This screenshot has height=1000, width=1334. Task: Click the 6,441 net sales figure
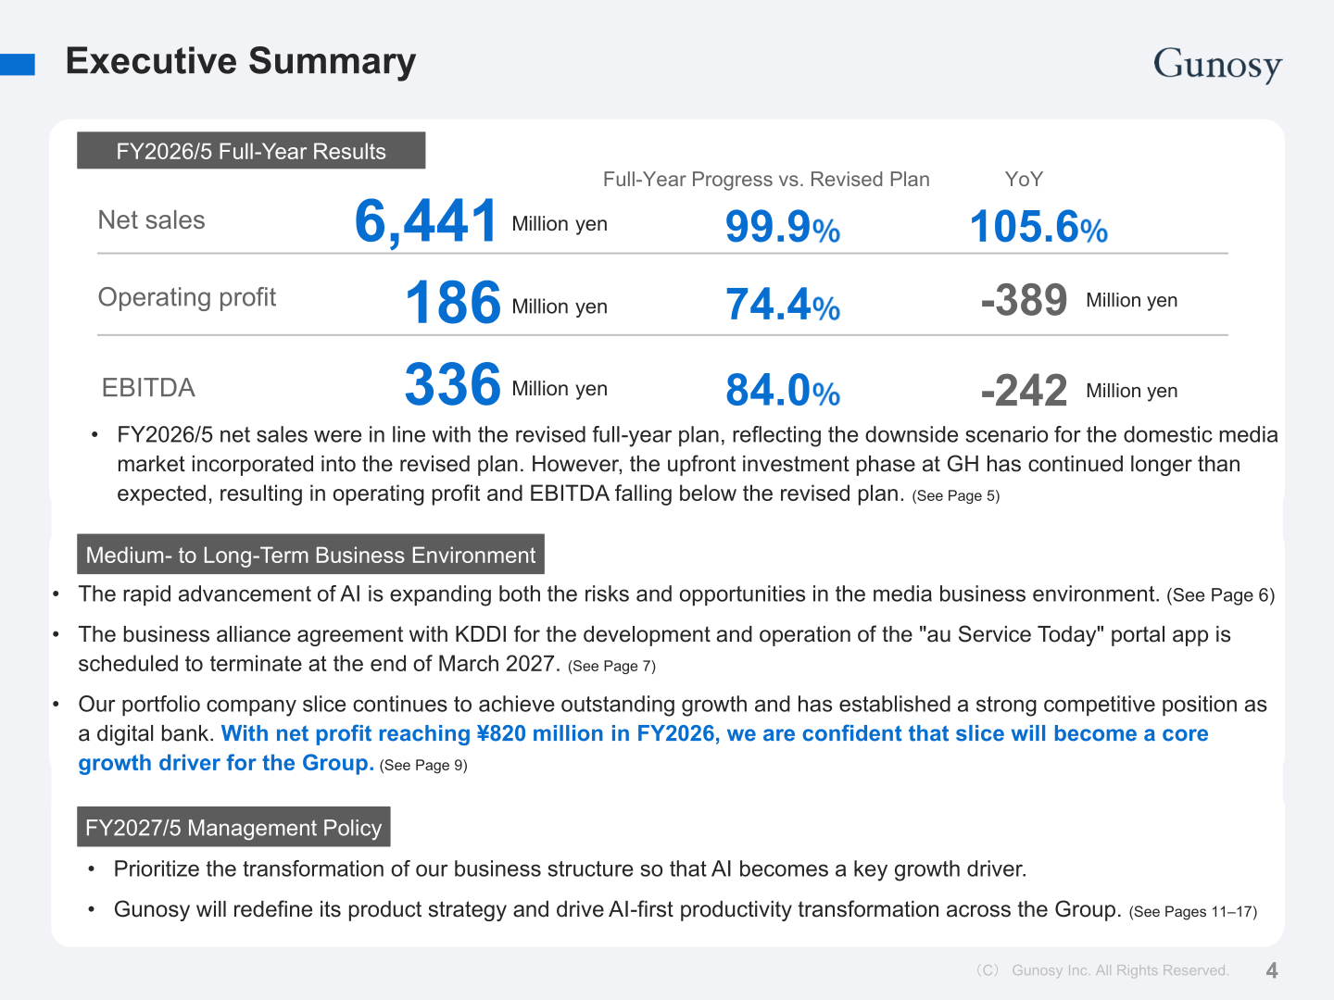426,222
